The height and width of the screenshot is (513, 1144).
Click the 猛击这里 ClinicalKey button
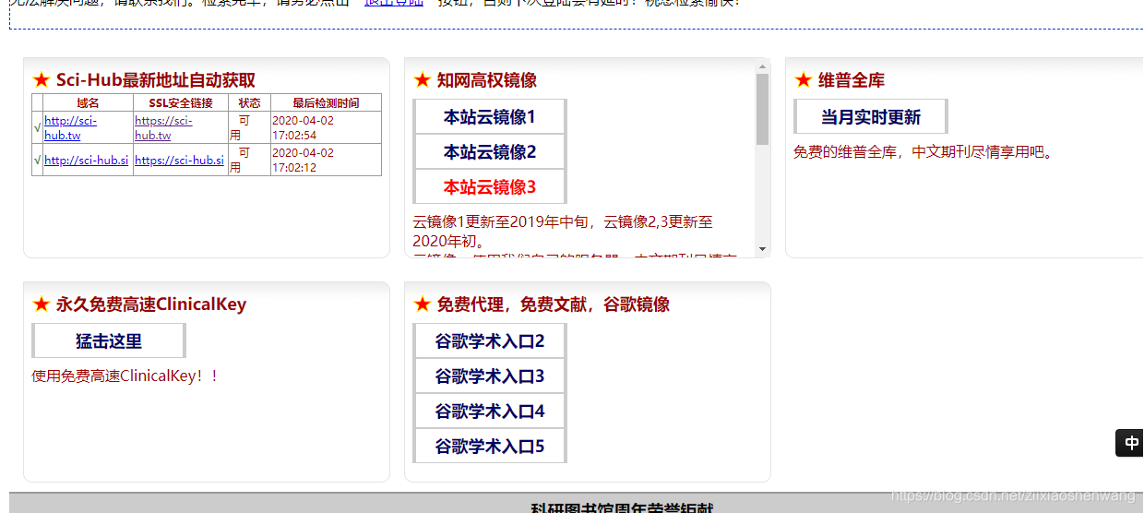coord(109,341)
